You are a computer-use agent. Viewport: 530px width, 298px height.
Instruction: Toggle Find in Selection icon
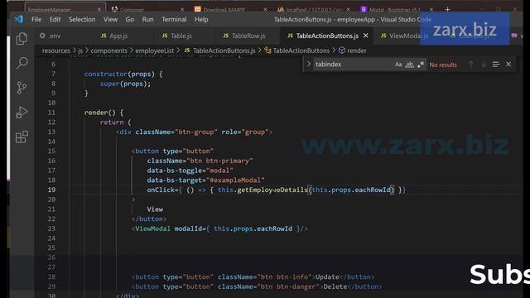[495, 65]
